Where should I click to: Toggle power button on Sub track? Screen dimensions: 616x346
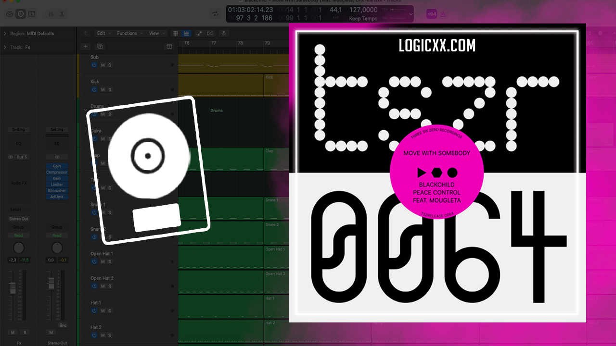(x=94, y=65)
